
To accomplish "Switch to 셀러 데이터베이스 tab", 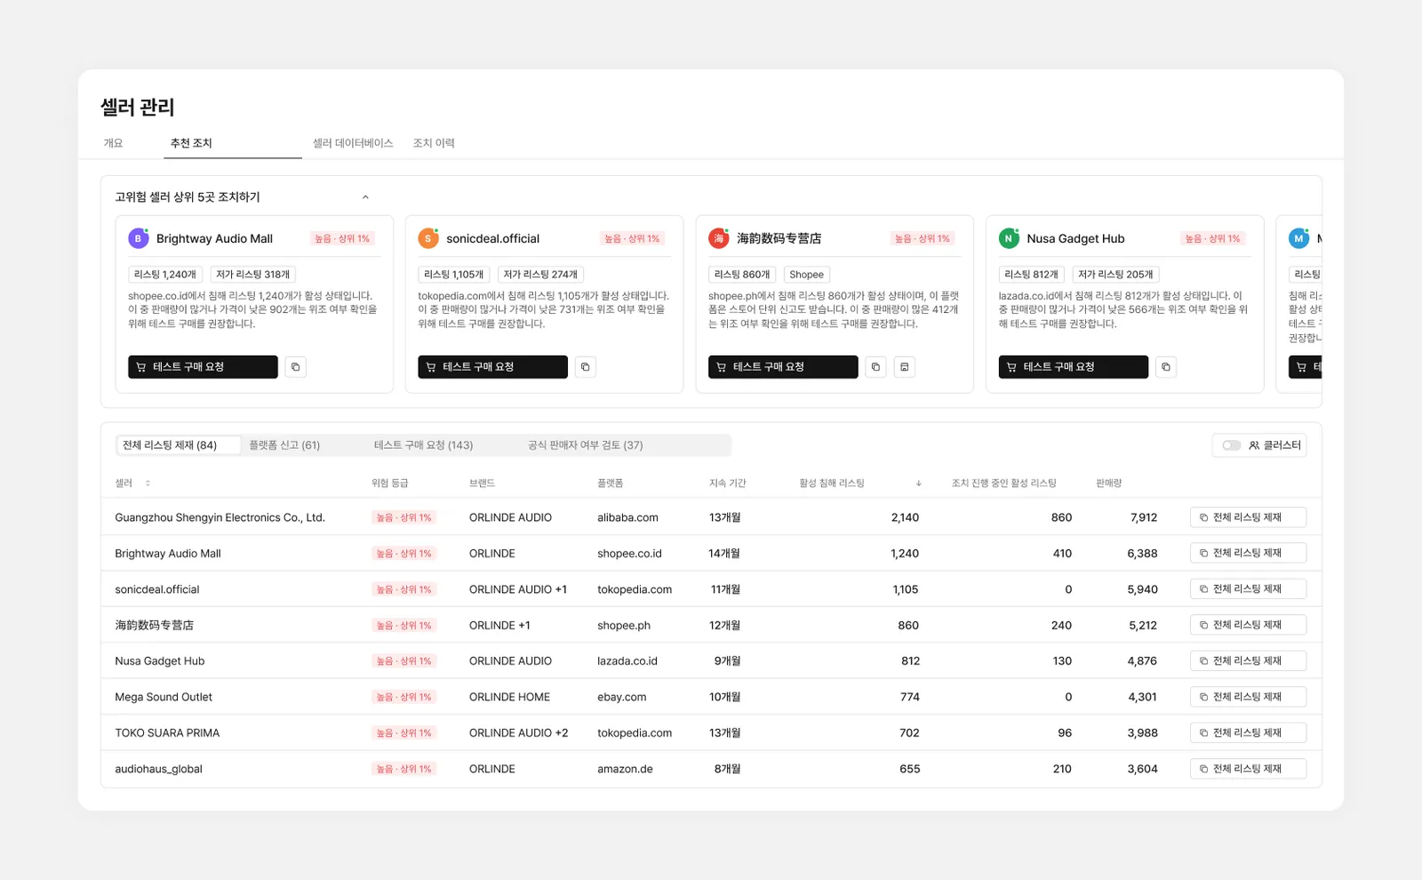I will coord(353,143).
